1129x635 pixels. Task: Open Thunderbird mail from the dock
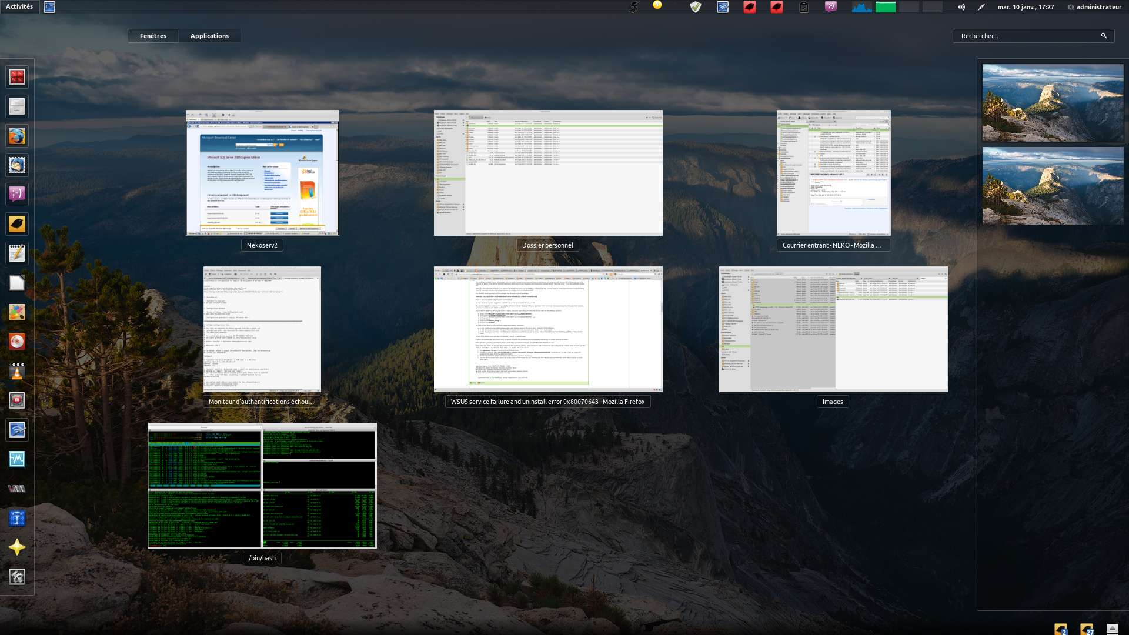(17, 165)
